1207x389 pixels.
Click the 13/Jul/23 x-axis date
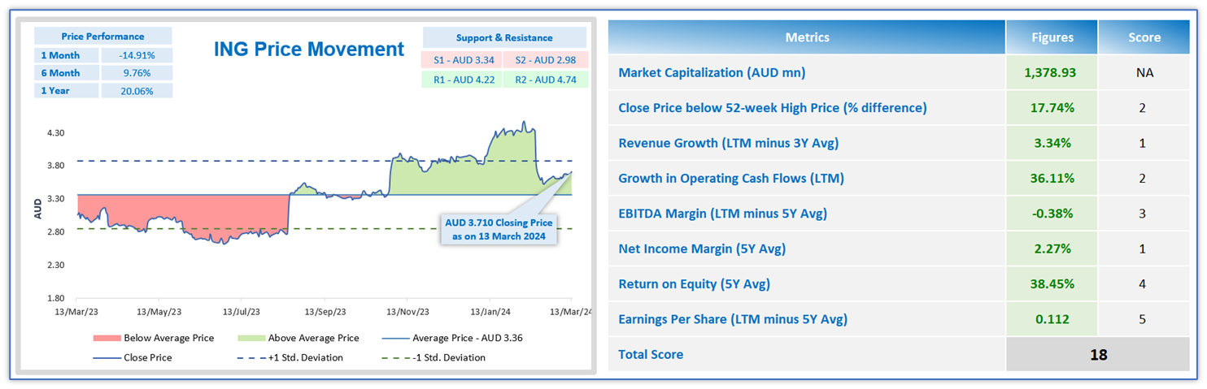pos(242,312)
